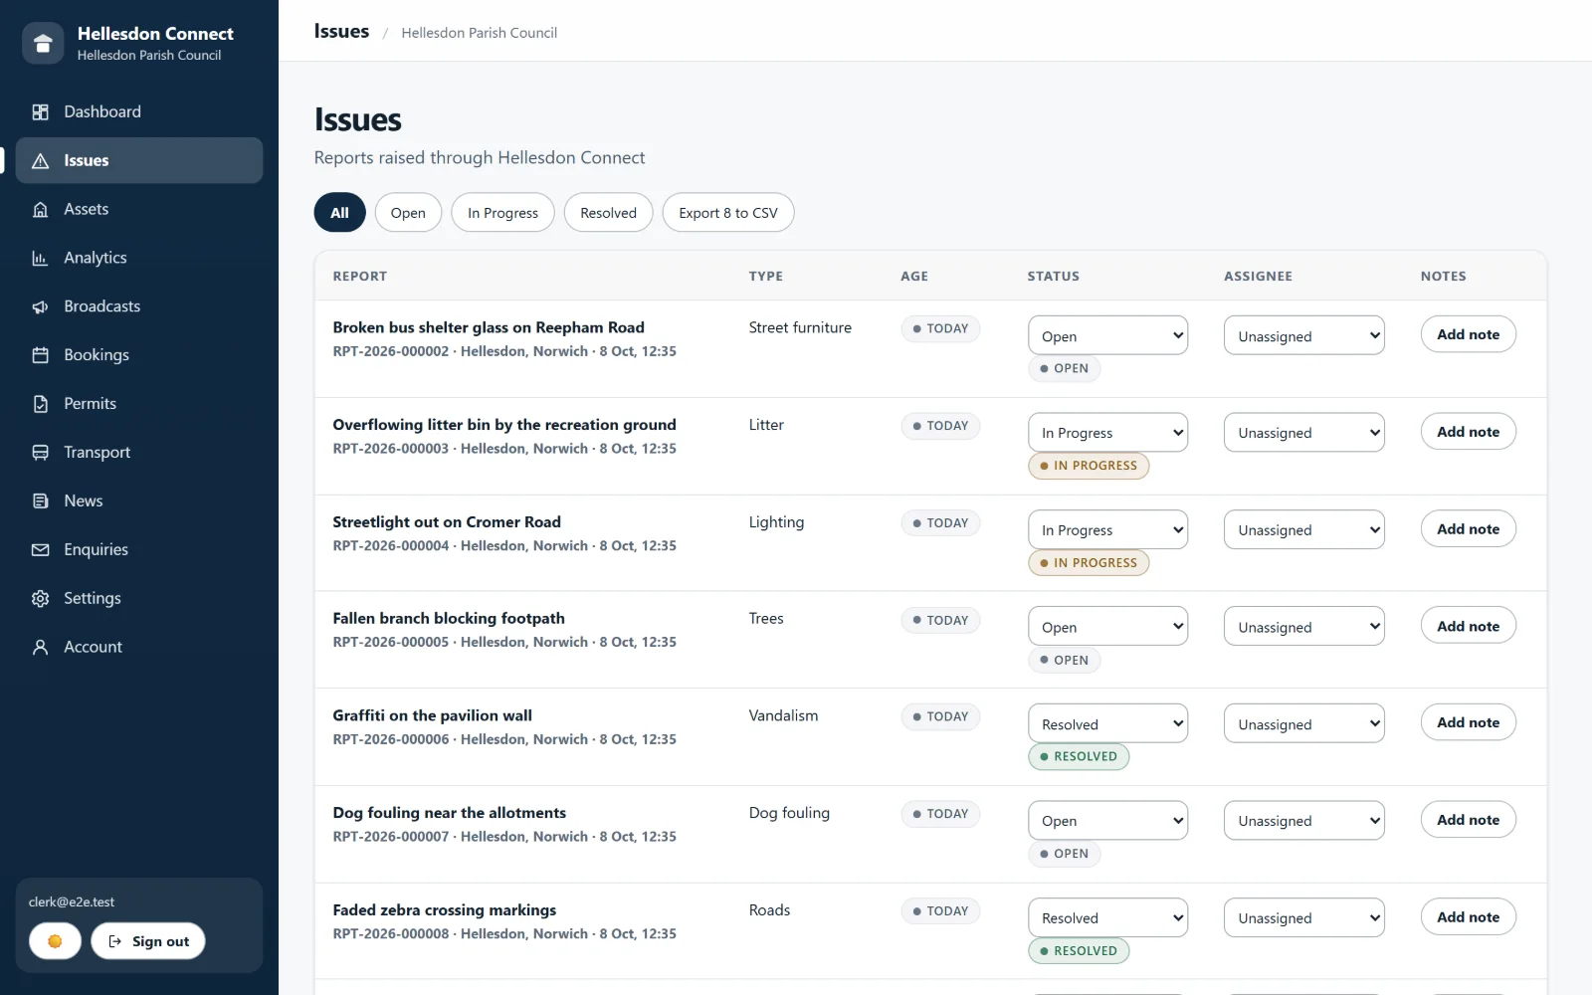
Task: Filter issues by Resolved
Action: pos(608,213)
